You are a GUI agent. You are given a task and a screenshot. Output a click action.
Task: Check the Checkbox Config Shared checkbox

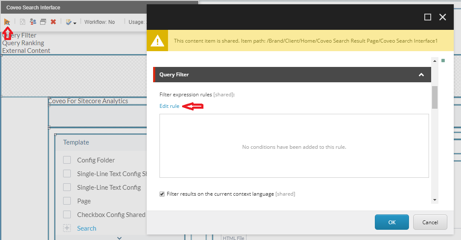67,214
